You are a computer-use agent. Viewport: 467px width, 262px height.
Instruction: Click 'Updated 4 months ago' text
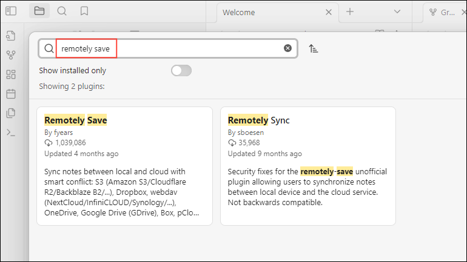point(81,154)
